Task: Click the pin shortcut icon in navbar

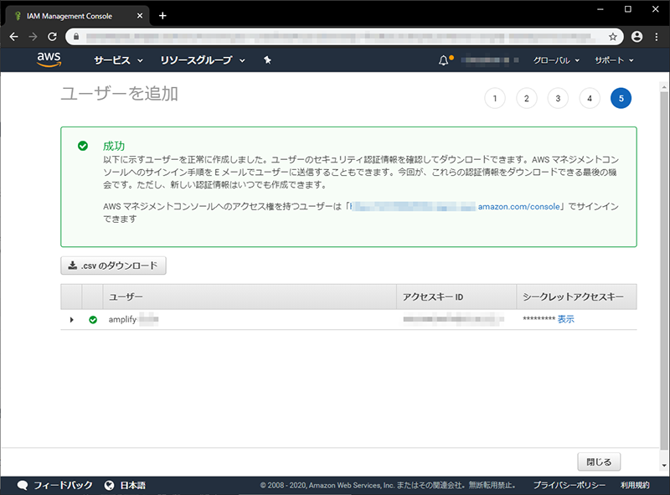Action: coord(267,60)
